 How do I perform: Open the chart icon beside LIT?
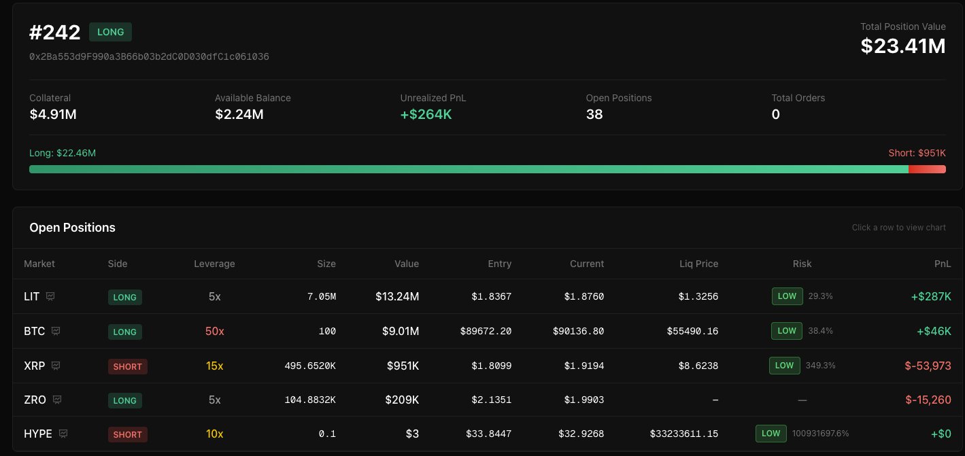50,296
